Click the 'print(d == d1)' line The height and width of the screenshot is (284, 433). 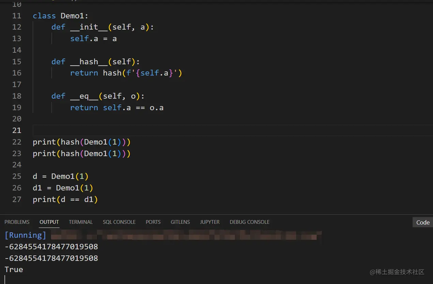tap(65, 199)
